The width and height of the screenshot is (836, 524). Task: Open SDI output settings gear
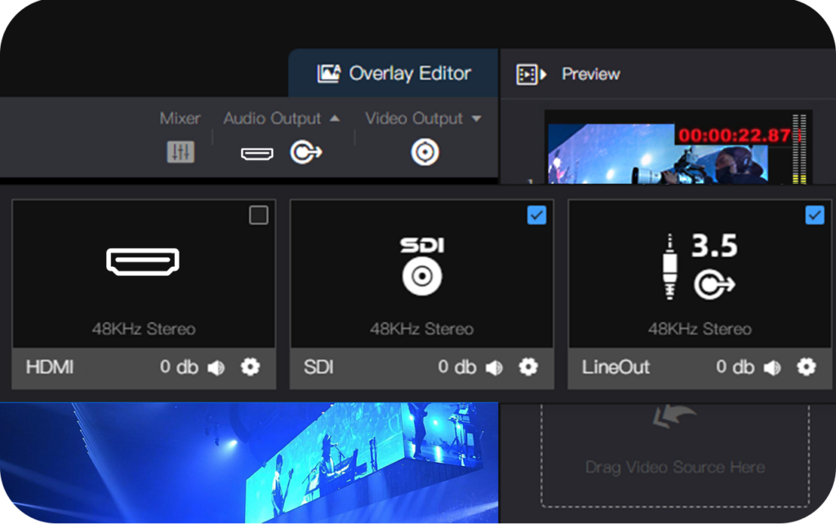click(x=528, y=367)
